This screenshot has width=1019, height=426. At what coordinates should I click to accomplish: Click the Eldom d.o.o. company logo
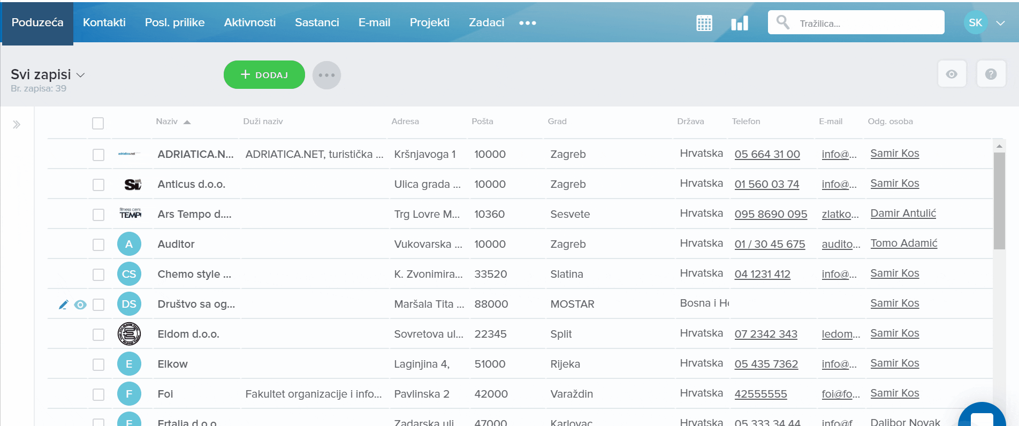click(129, 334)
